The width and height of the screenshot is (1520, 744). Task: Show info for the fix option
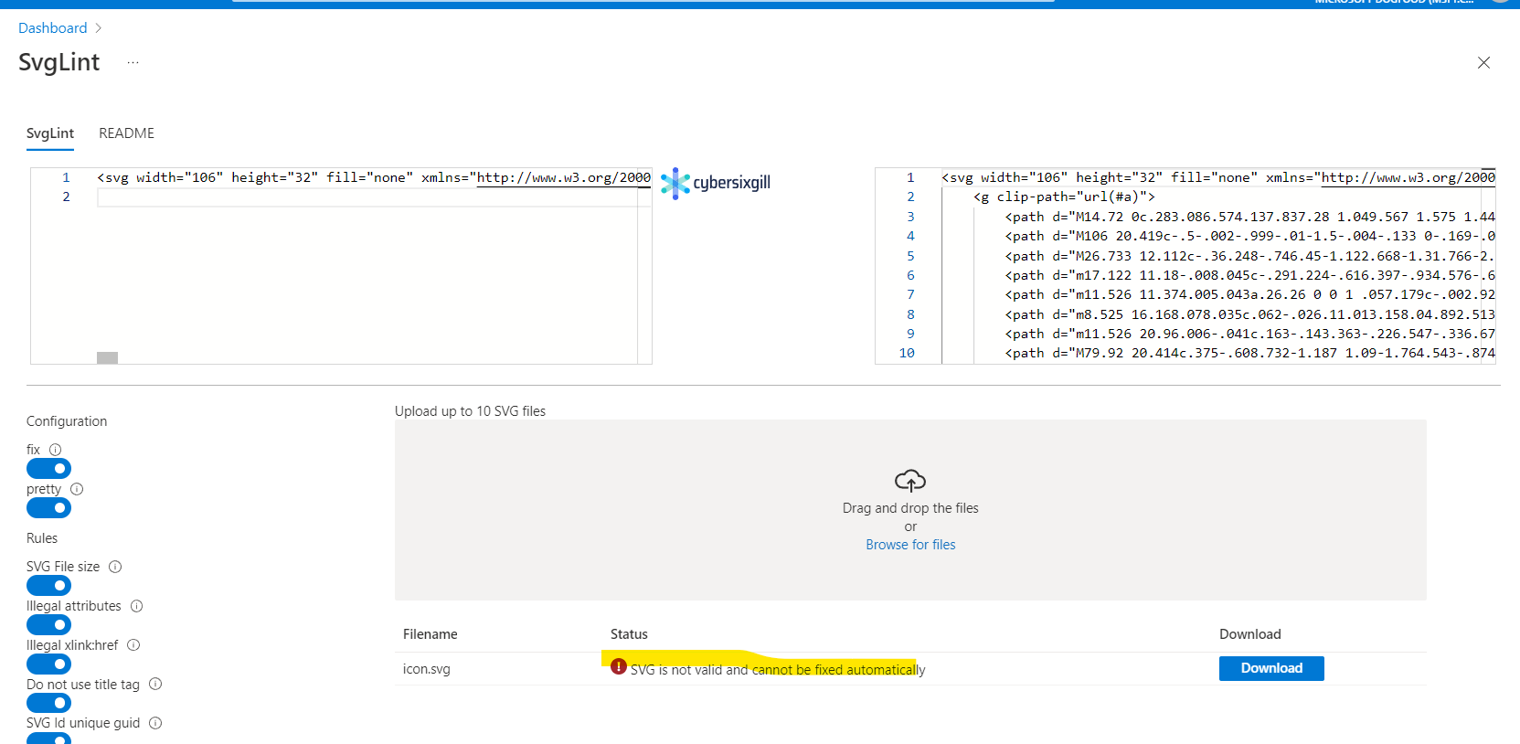pos(56,450)
